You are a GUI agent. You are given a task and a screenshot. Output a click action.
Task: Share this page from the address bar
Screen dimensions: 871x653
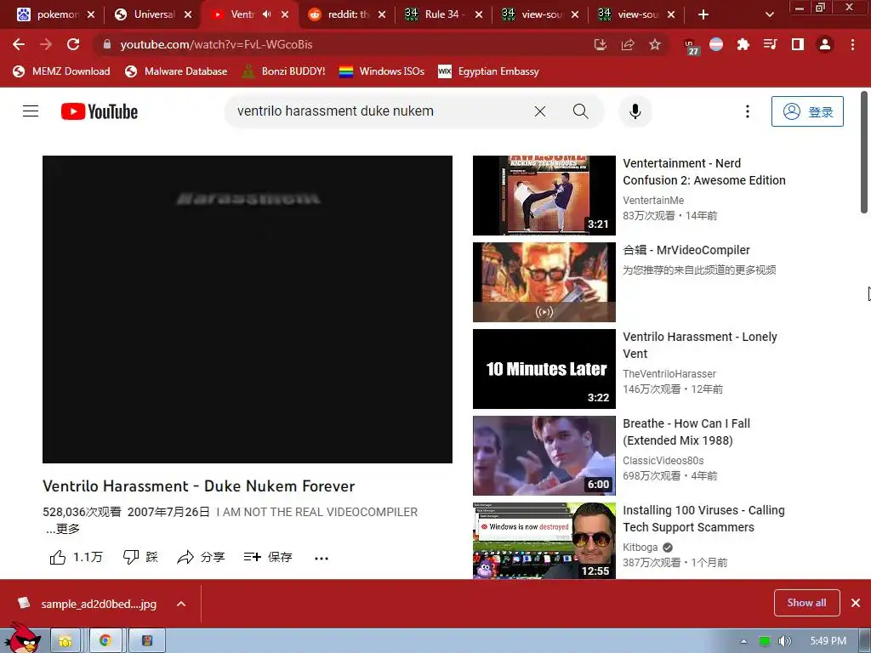[628, 44]
